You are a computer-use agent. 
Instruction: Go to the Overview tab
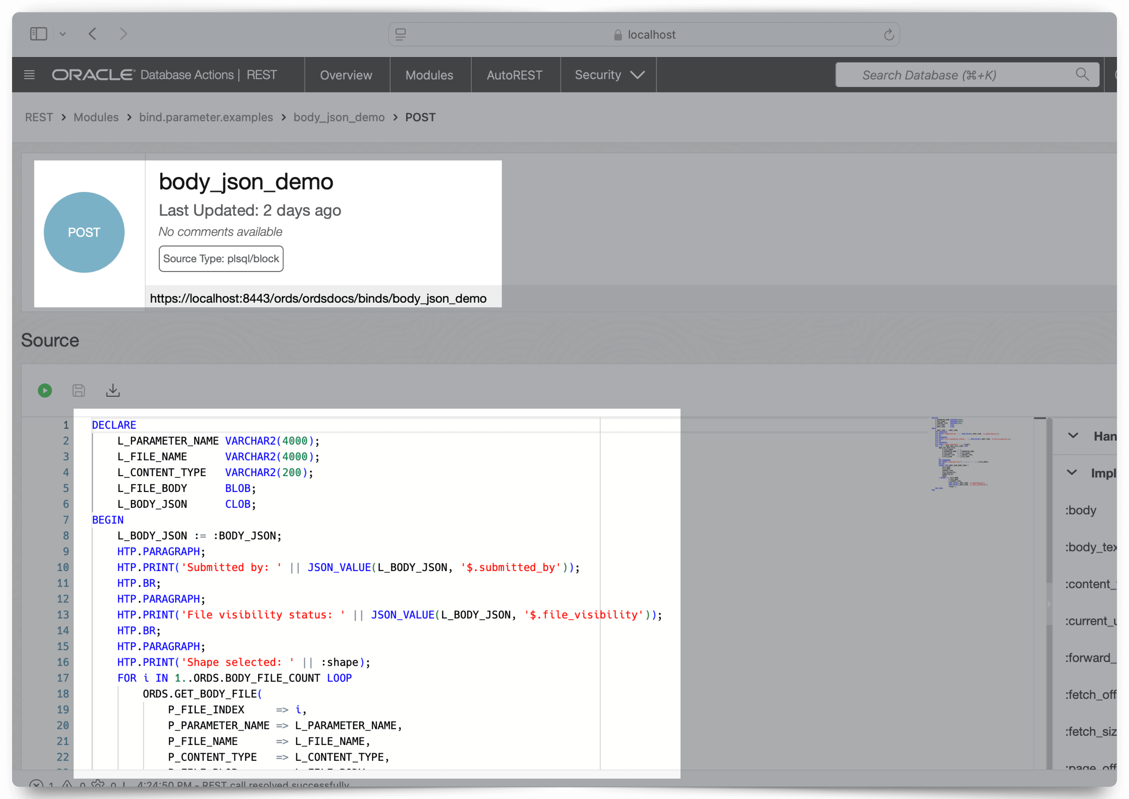pyautogui.click(x=346, y=75)
